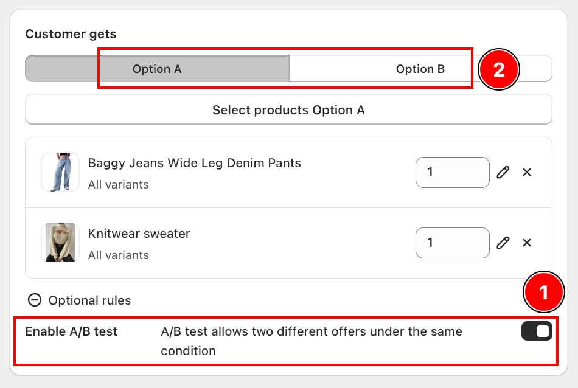
Task: Click the red number 1 annotation badge
Action: click(x=543, y=292)
